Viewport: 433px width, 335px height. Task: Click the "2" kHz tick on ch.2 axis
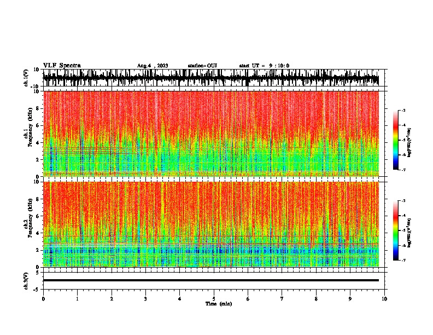[38, 250]
